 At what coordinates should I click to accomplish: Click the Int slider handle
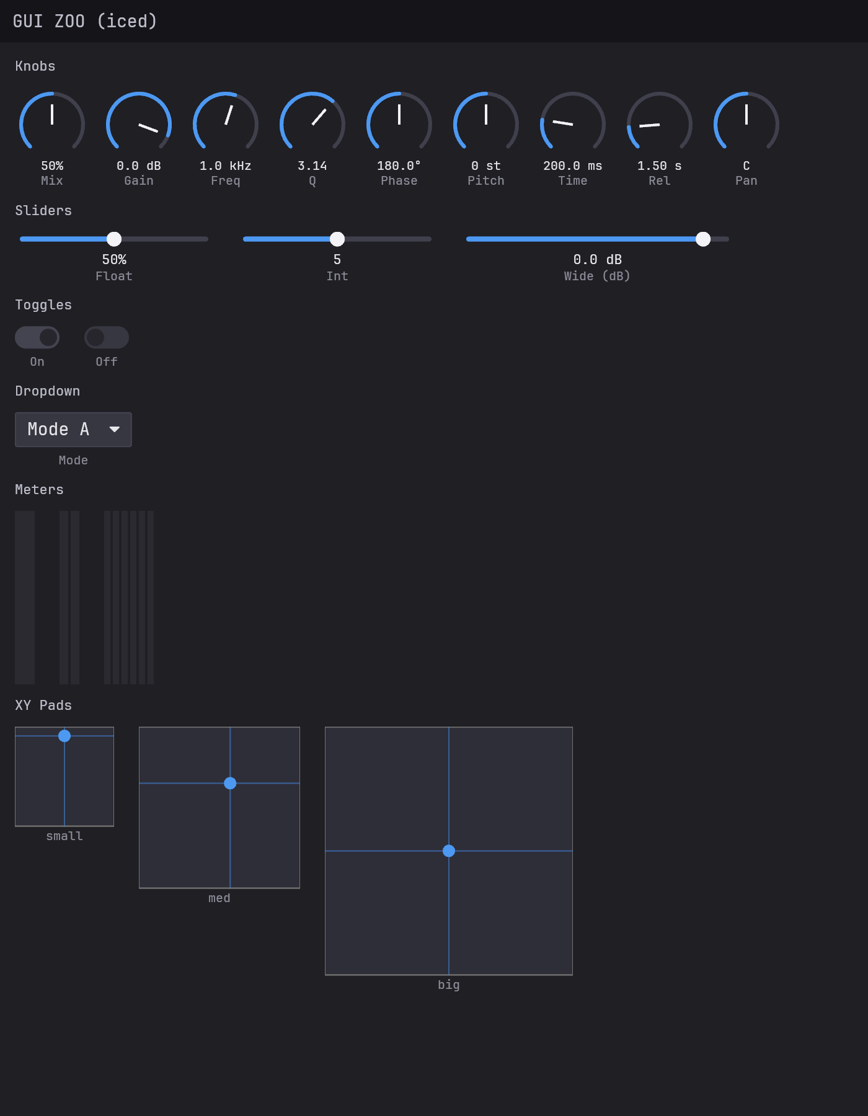click(337, 239)
